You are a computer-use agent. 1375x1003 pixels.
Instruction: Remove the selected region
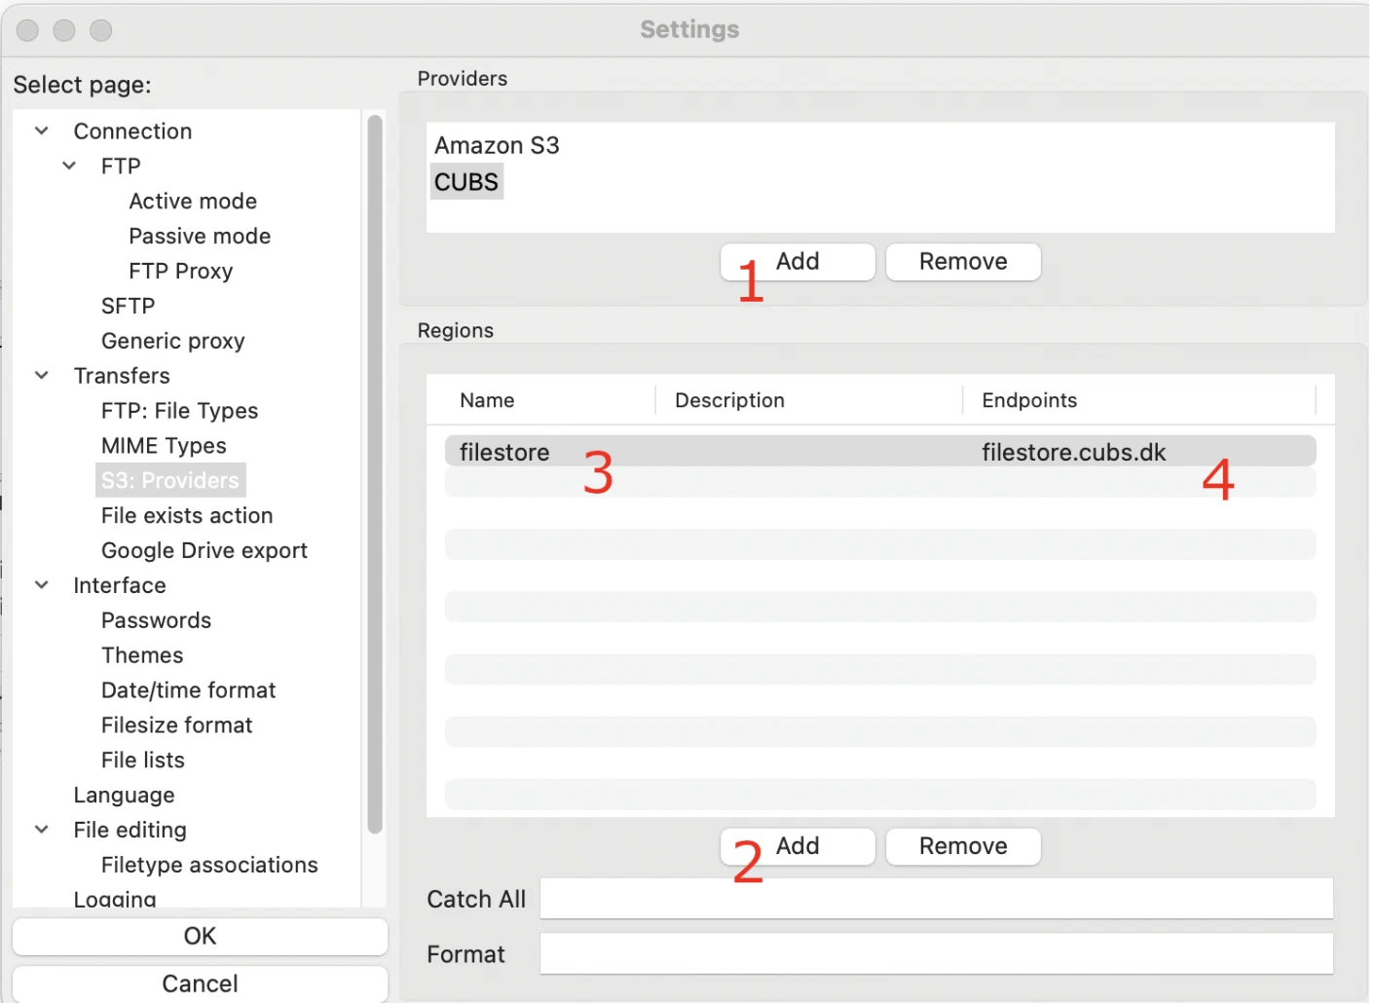(962, 846)
